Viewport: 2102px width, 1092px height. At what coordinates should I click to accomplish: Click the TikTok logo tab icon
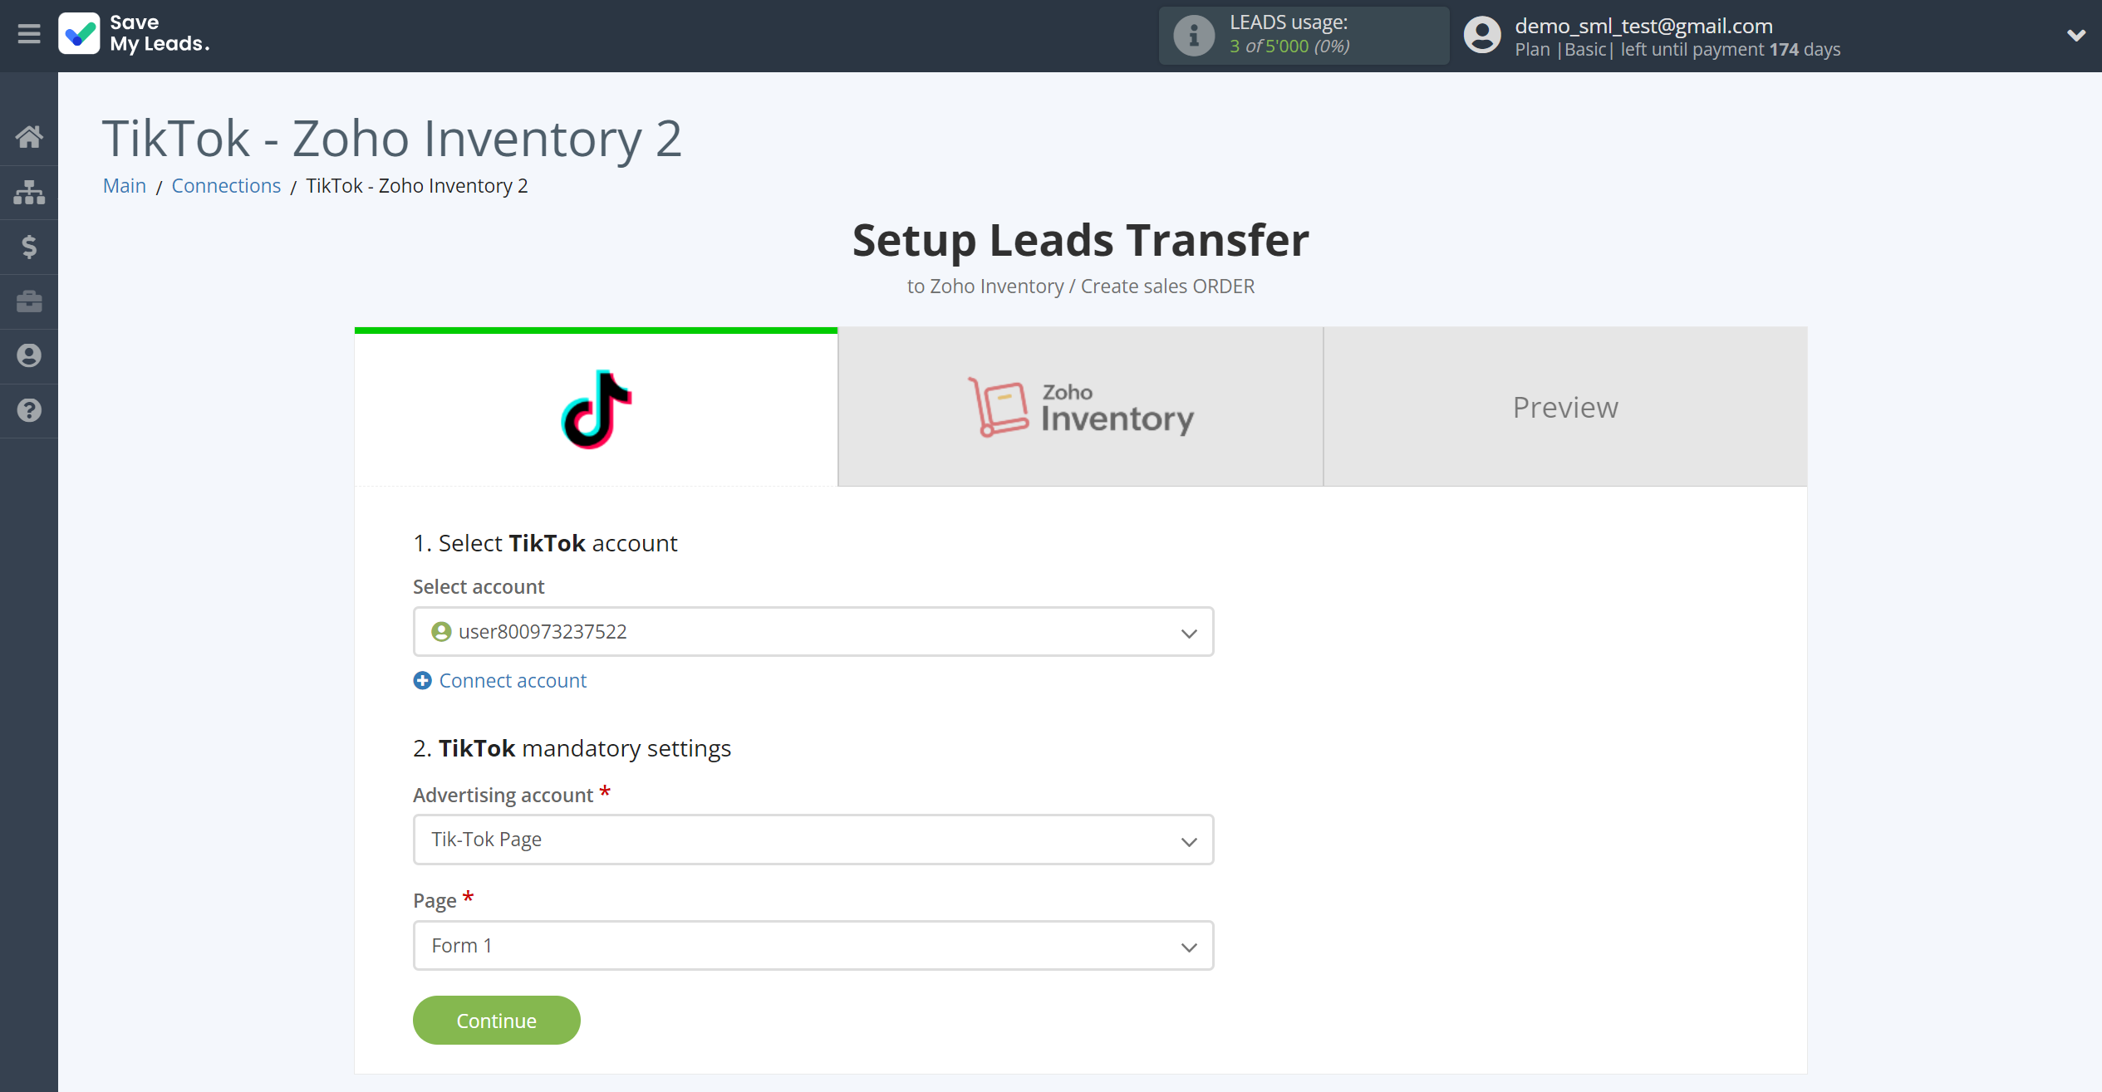click(x=597, y=407)
